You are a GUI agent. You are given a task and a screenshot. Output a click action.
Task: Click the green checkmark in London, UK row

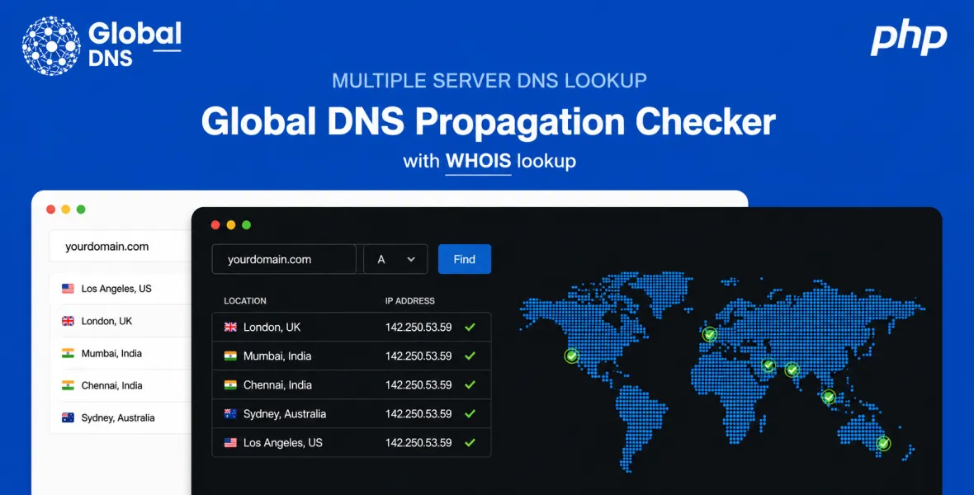pos(470,327)
